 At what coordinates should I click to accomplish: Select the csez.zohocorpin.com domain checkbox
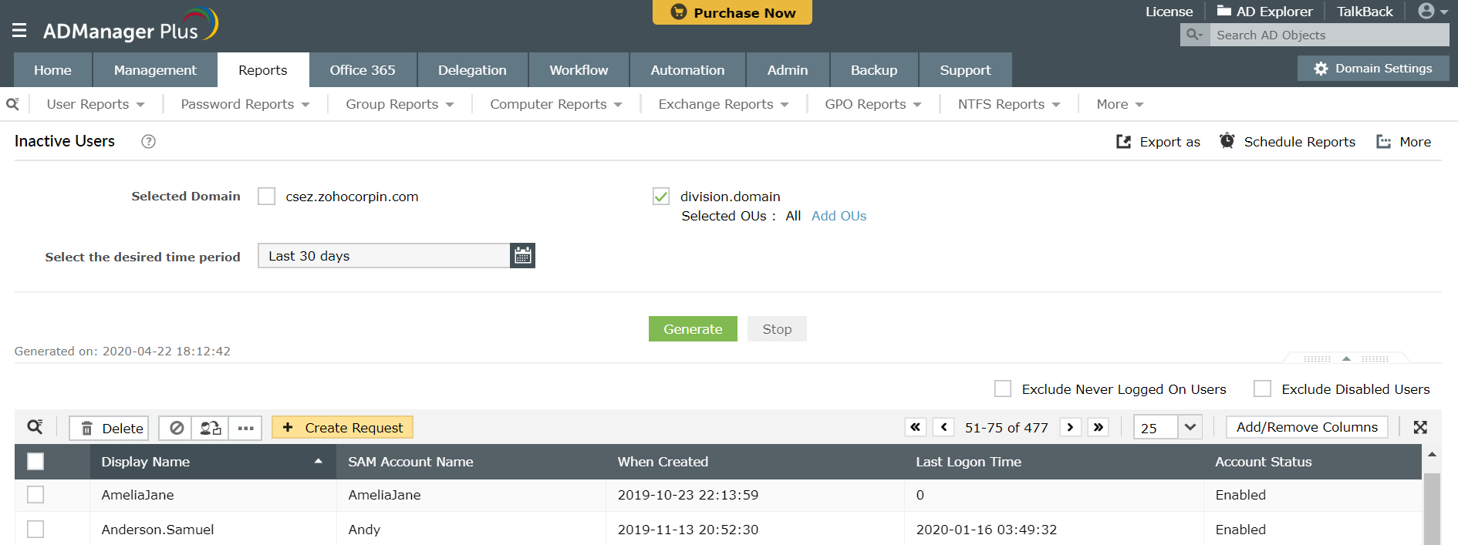click(266, 197)
